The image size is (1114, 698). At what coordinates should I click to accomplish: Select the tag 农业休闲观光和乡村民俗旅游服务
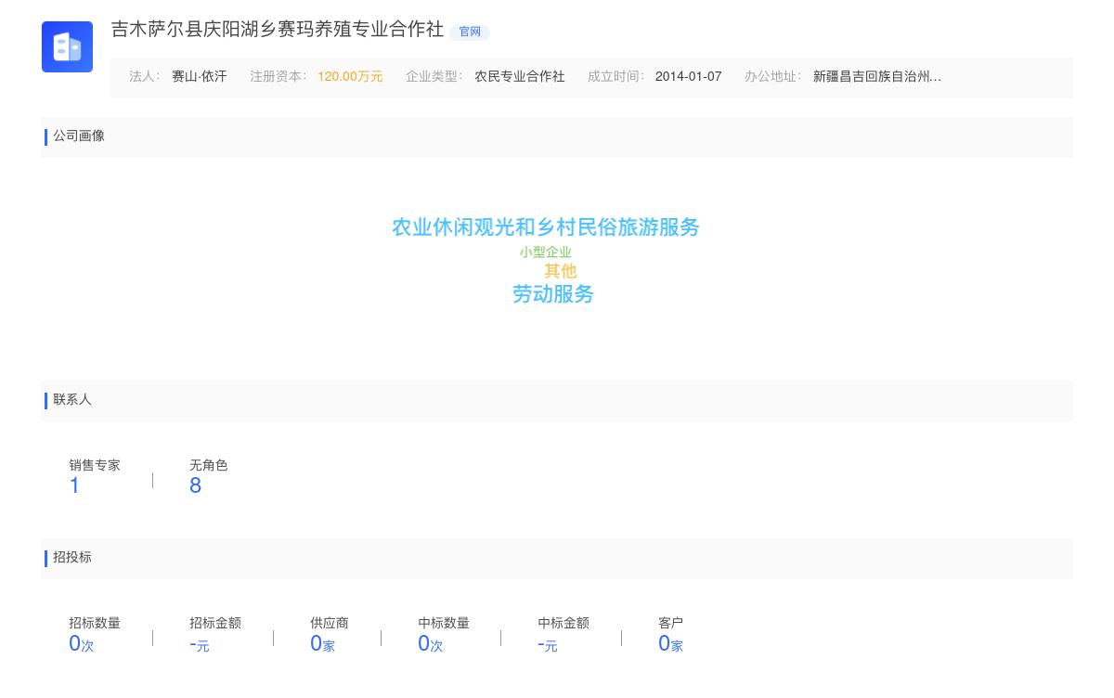coord(545,227)
